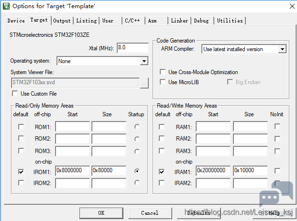Click the Keil uVision icon in title bar
This screenshot has height=221, width=297.
(6, 6)
